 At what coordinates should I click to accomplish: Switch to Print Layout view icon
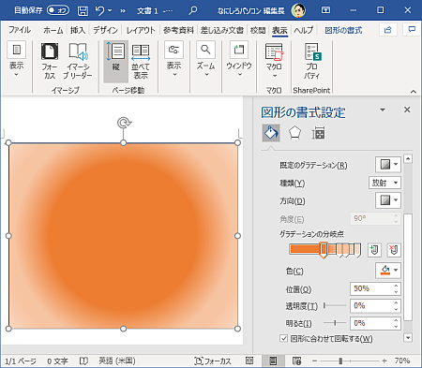coord(273,361)
